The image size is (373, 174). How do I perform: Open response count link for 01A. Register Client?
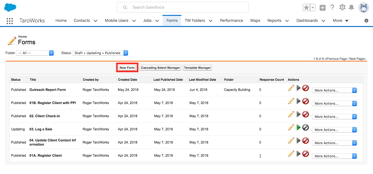[x=260, y=155]
